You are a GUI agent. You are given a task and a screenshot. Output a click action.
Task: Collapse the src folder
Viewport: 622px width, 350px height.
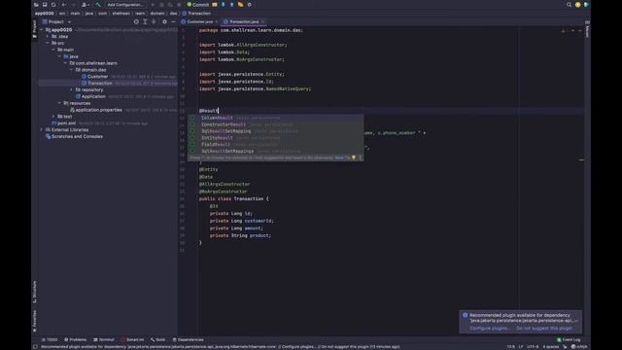[48, 43]
